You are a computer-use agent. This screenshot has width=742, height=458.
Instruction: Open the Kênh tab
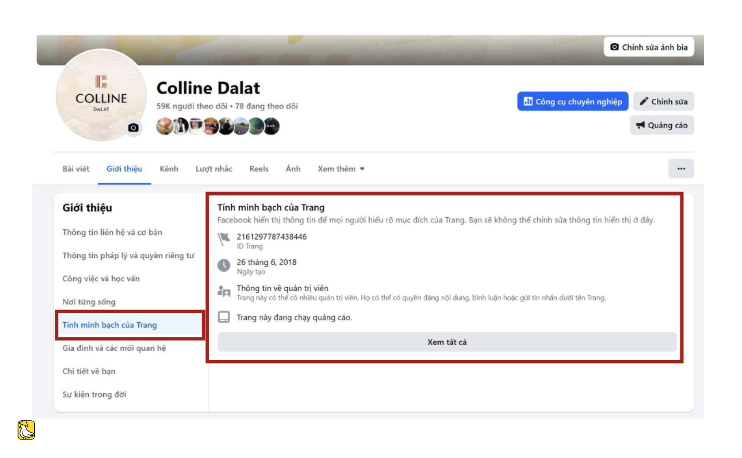click(x=169, y=169)
